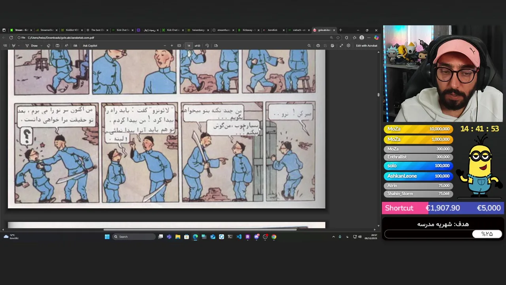Click Ask Copilot button

point(90,46)
